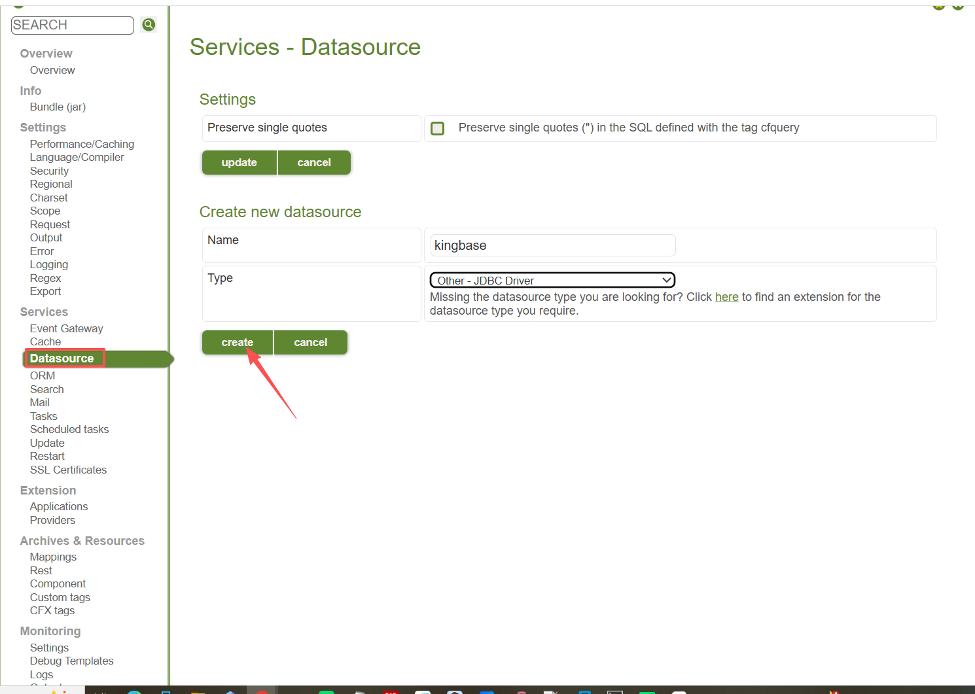Image resolution: width=975 pixels, height=694 pixels.
Task: Click the update settings button
Action: (239, 163)
